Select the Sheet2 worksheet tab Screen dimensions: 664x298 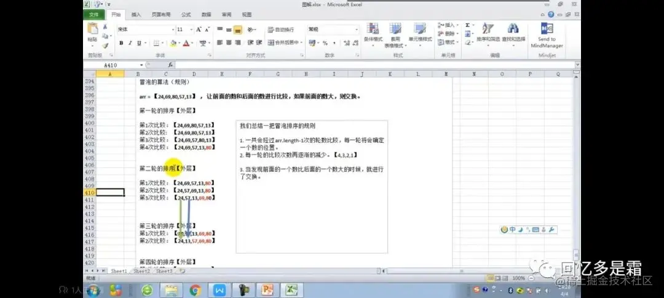141,271
